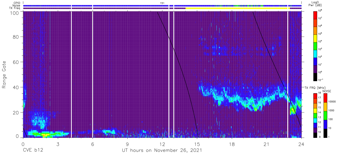Click the blue band of the NOISE colorbar
The height and width of the screenshot is (156, 339).
325,124
